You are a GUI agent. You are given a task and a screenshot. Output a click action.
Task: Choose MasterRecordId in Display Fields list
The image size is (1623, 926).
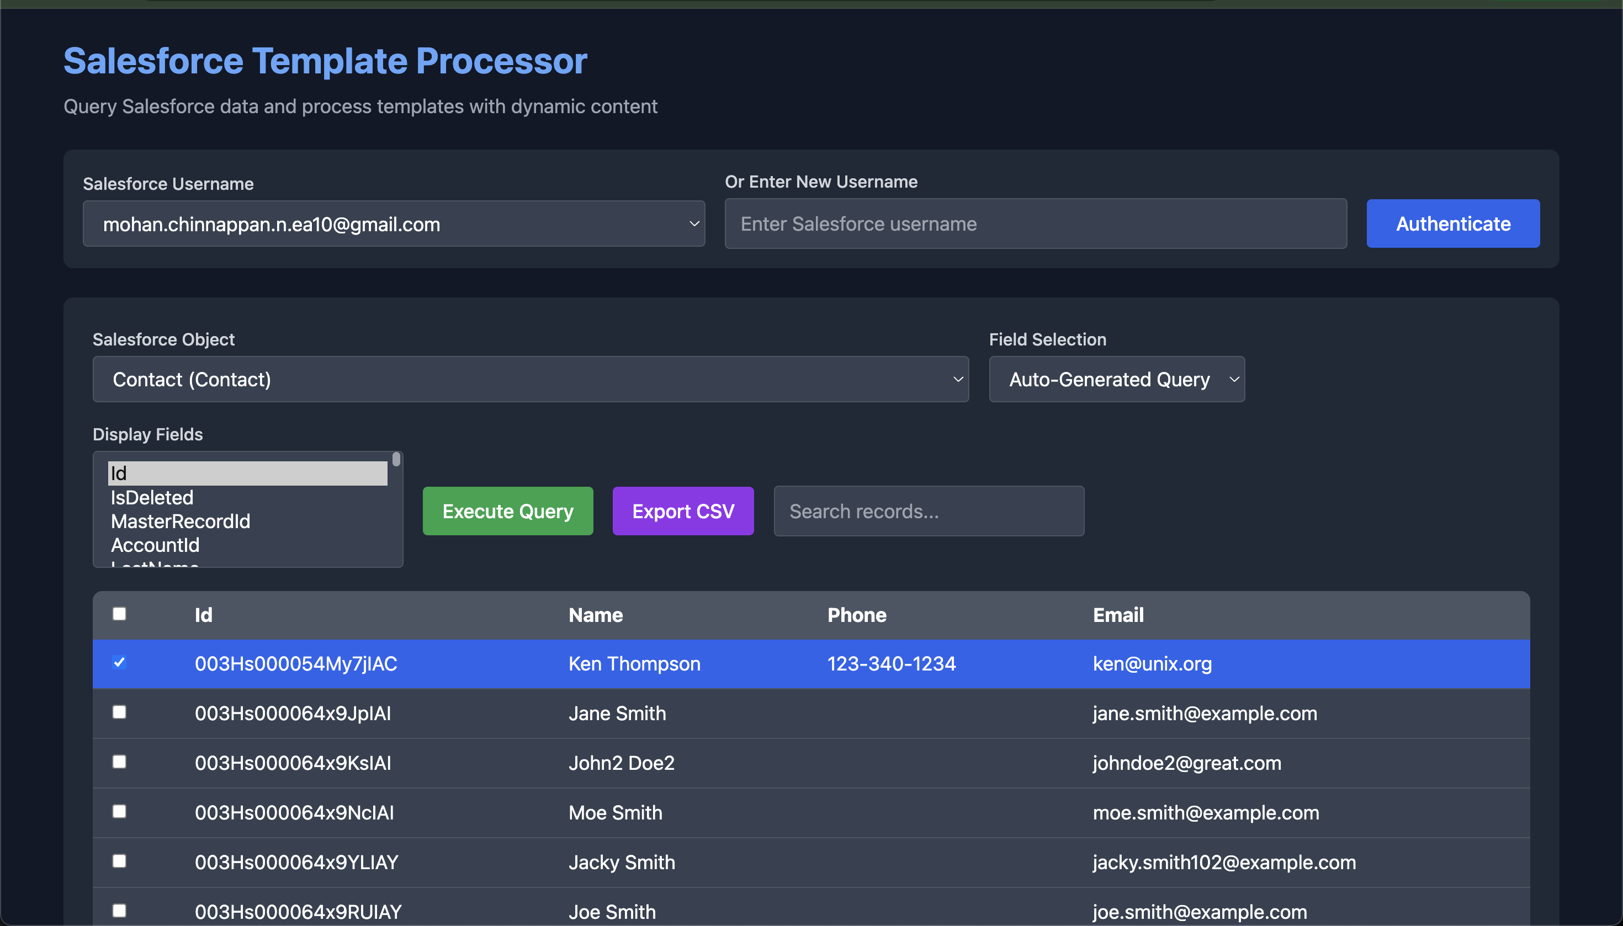pos(180,521)
